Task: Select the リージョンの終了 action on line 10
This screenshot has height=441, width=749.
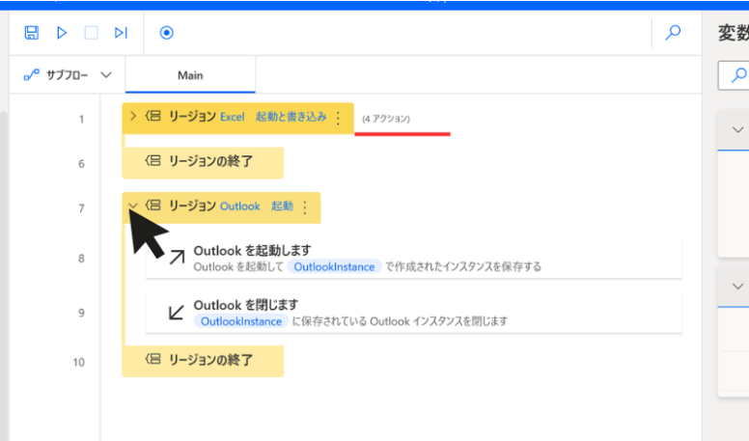Action: [x=203, y=361]
